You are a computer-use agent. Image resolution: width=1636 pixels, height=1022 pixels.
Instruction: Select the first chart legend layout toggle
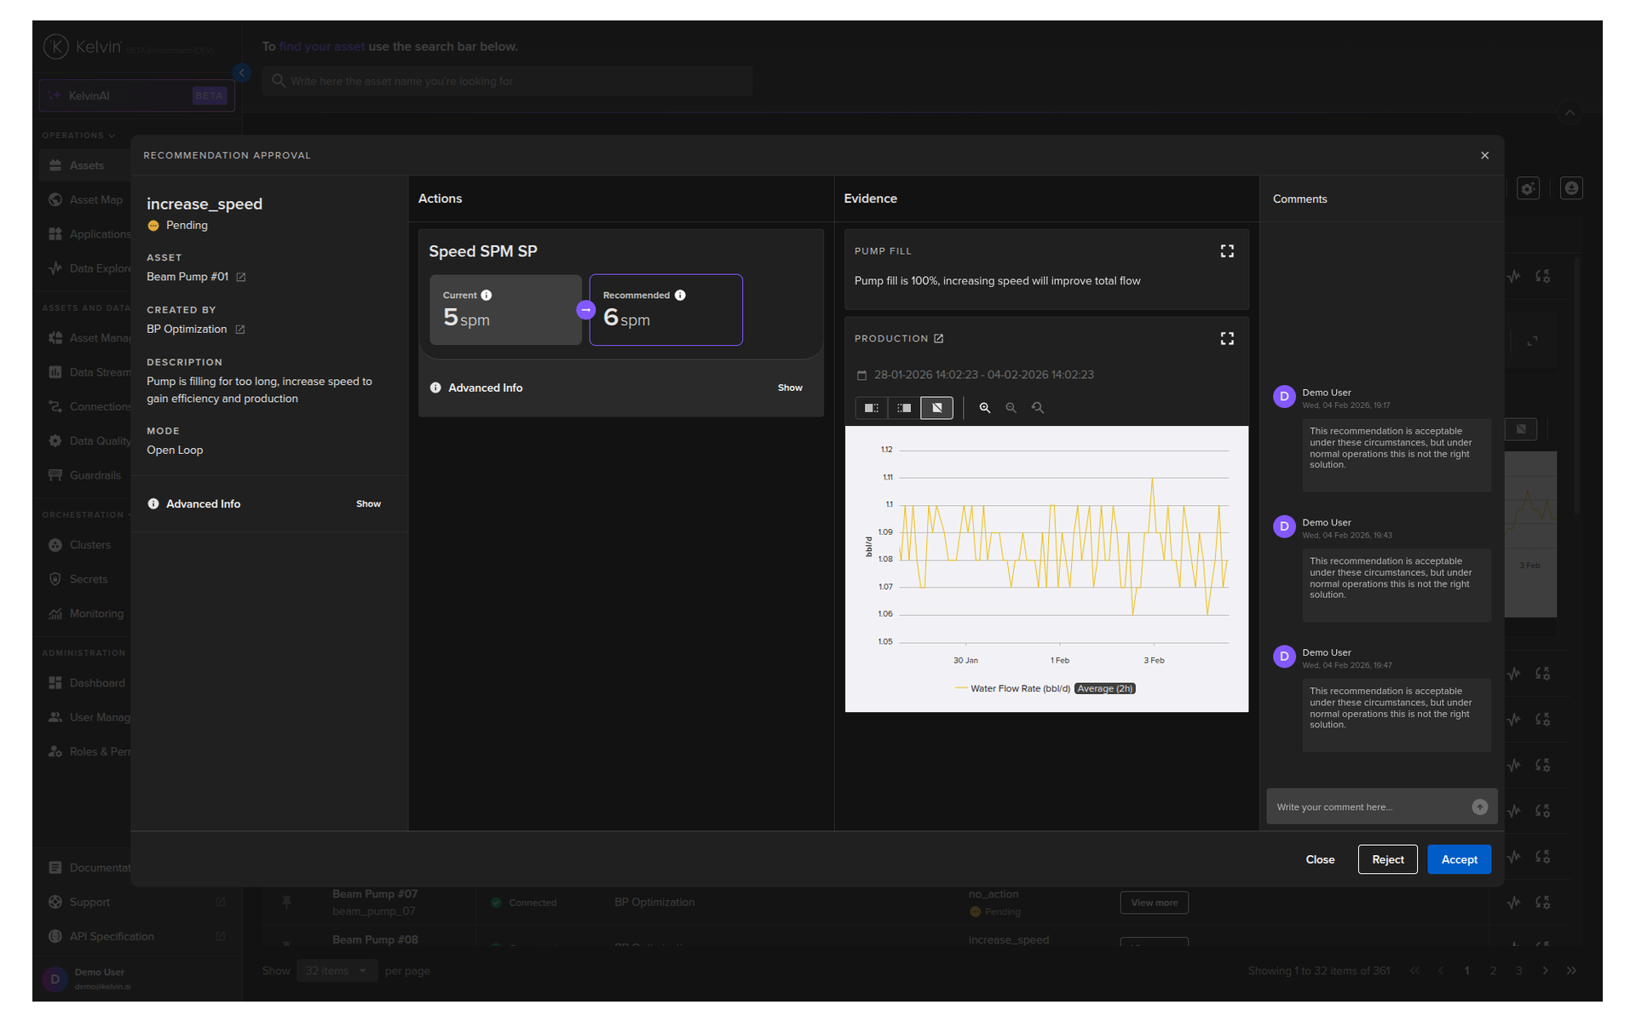pyautogui.click(x=871, y=408)
